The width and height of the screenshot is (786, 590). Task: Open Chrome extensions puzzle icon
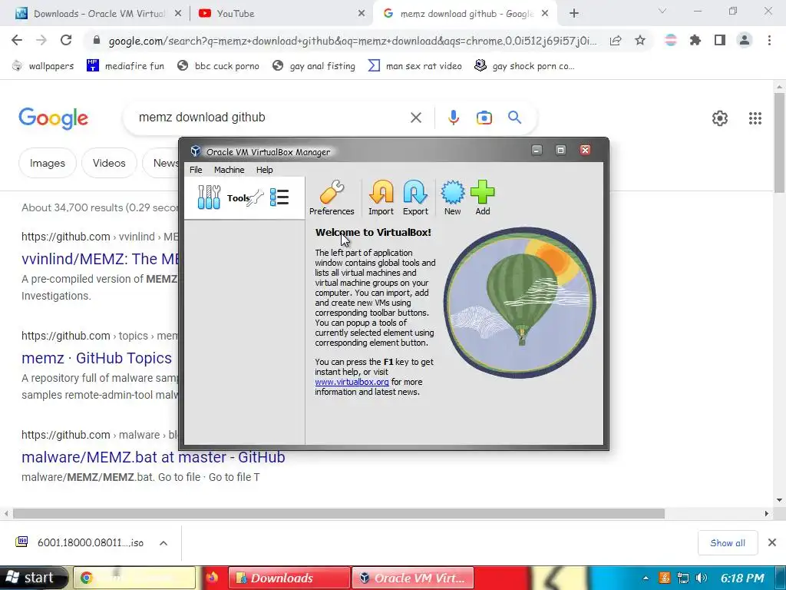click(695, 40)
